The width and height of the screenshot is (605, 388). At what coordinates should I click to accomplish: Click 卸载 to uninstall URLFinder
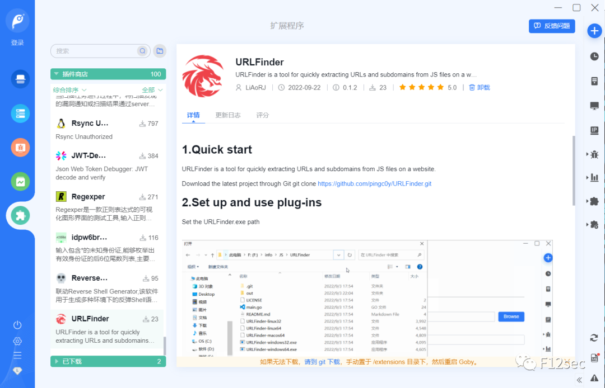479,87
